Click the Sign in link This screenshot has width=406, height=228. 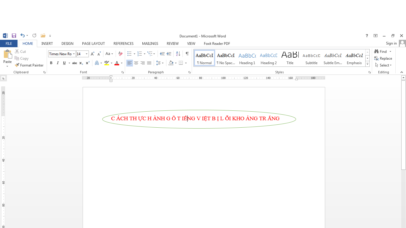click(x=391, y=44)
